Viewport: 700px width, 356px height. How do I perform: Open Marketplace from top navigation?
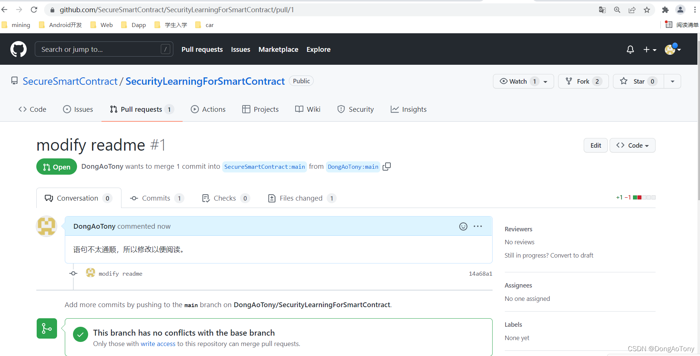(x=279, y=49)
